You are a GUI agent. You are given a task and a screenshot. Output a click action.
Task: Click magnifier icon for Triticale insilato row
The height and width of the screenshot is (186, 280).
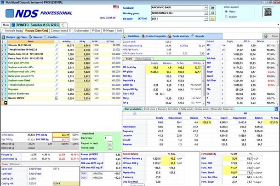[57, 50]
